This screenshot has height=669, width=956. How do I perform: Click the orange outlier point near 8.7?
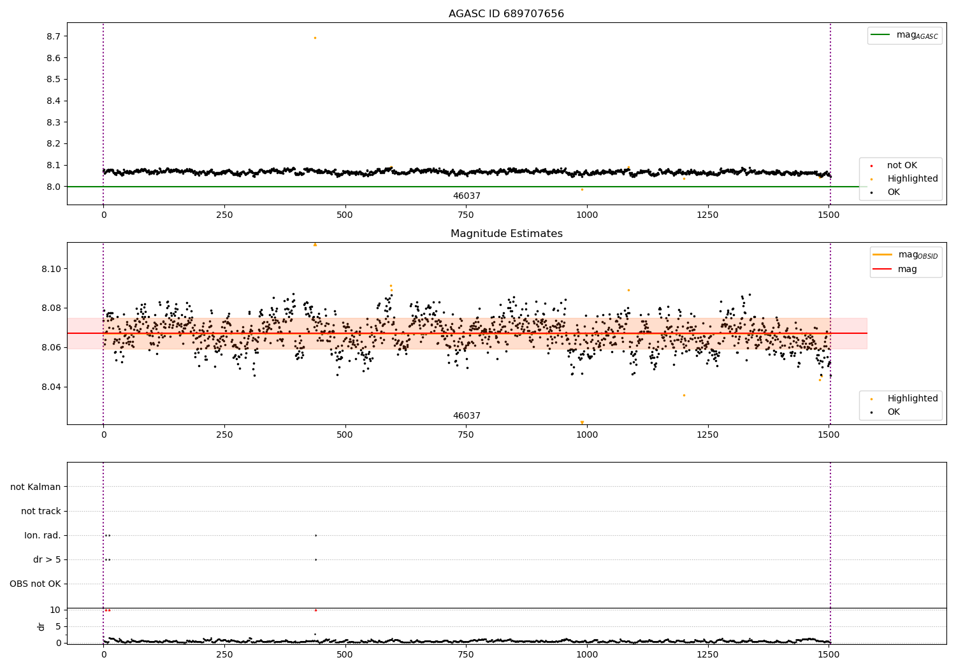(315, 38)
